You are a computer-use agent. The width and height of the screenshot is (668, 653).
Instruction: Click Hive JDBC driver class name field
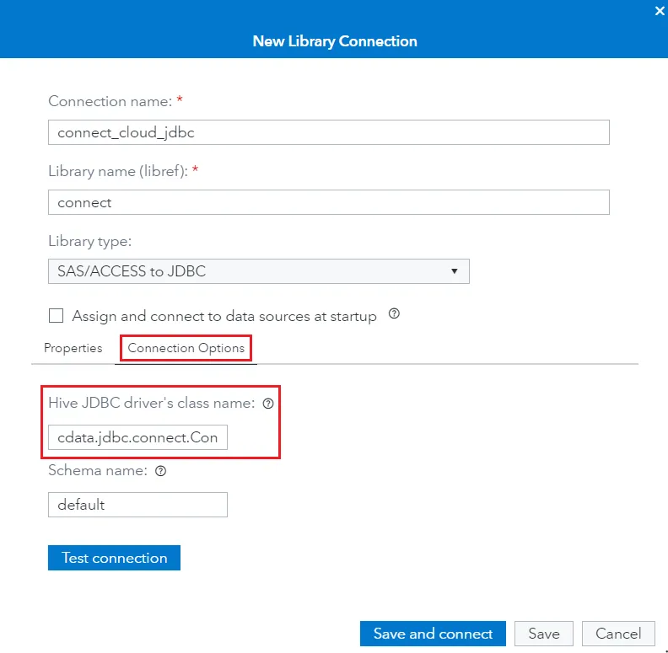[137, 437]
